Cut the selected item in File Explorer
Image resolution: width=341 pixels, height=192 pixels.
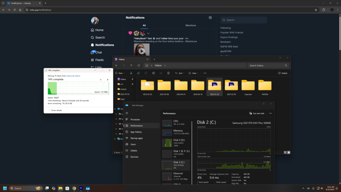click(131, 73)
